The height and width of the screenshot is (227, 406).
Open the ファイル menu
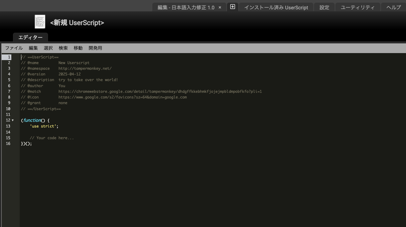point(14,48)
